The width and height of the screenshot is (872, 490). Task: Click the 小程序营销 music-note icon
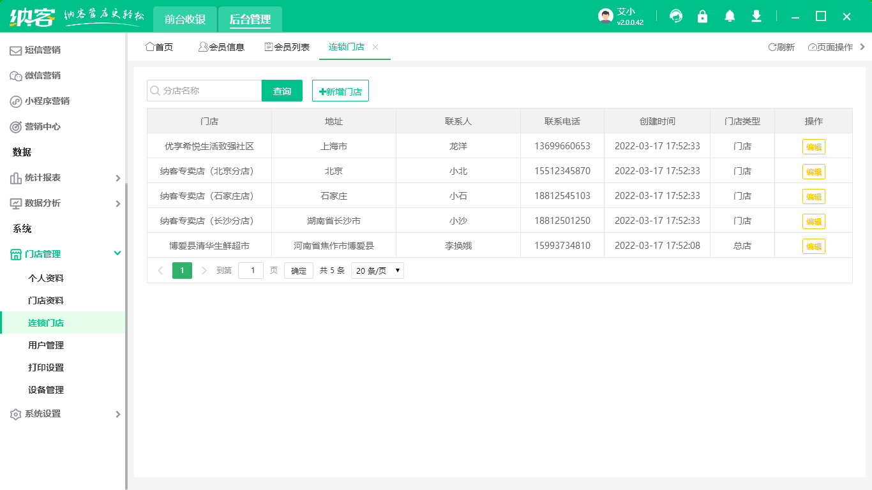[15, 101]
